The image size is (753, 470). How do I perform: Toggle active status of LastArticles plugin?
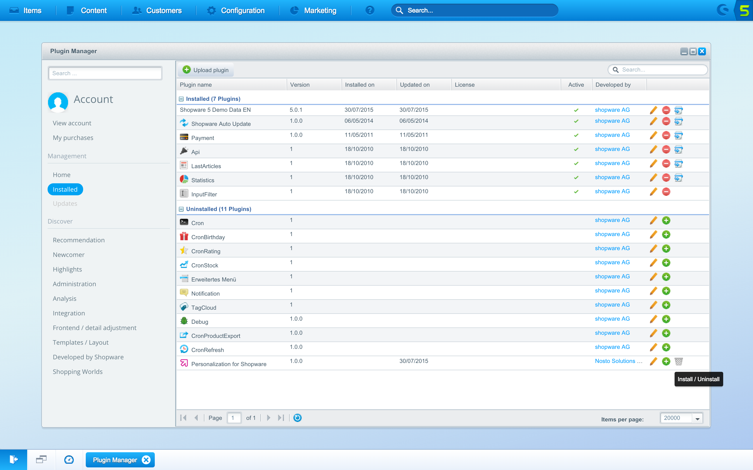(576, 163)
